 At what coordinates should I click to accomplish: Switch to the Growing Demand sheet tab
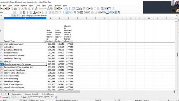(x=31, y=94)
